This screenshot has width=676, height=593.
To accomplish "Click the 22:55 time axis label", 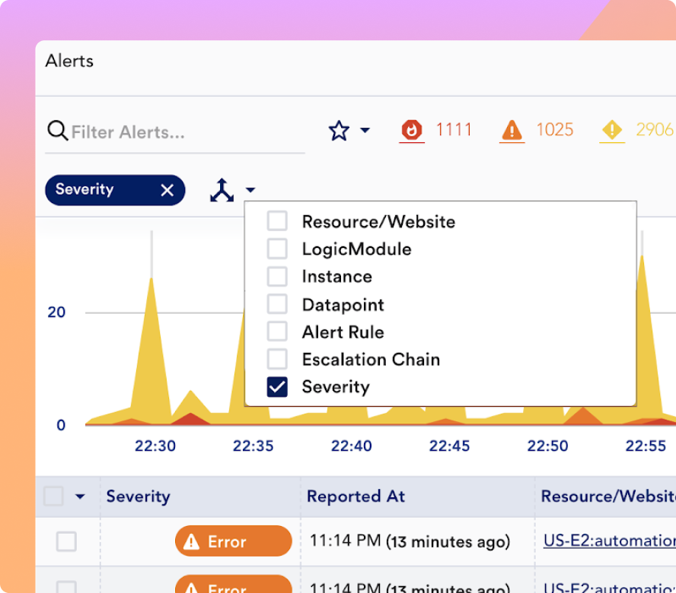I will [646, 446].
